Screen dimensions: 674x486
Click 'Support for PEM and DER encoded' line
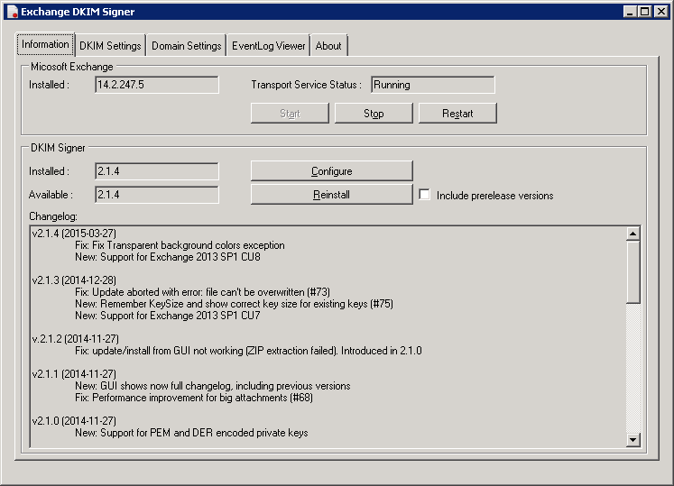[x=191, y=433]
